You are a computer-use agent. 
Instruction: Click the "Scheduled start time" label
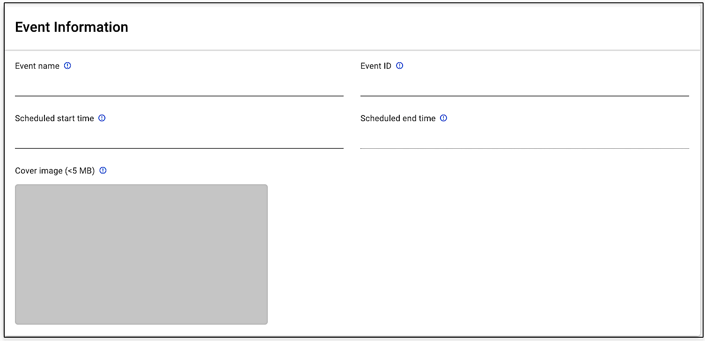(x=54, y=118)
